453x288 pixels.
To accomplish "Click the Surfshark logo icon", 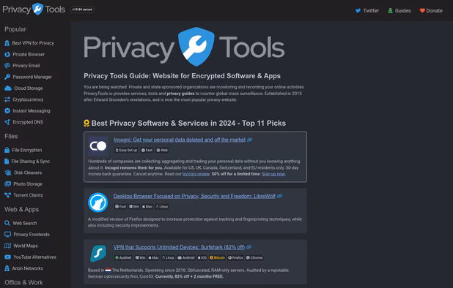I will (98, 254).
